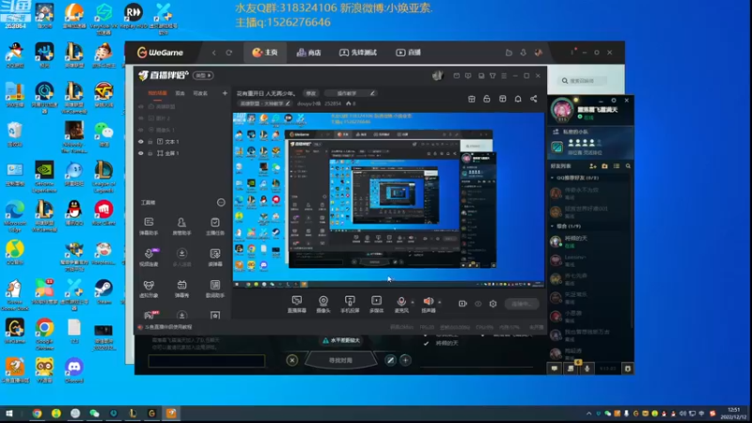
Task: Toggle the eye for the first dimmed source
Action: tap(140, 106)
